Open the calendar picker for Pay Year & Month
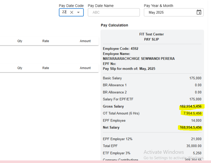The width and height of the screenshot is (211, 163). click(x=199, y=12)
